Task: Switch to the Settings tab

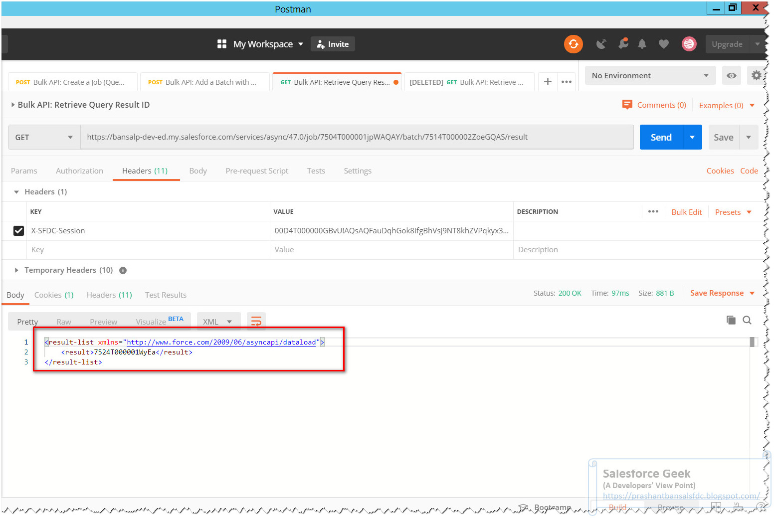Action: click(x=358, y=171)
